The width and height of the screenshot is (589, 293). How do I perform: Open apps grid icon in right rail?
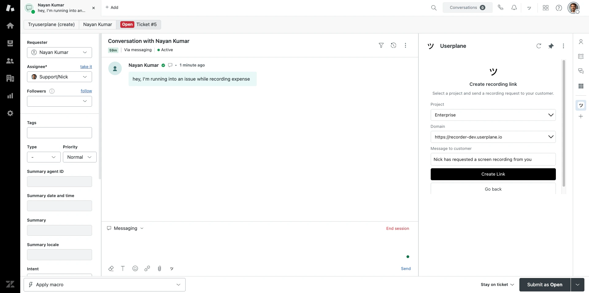[x=581, y=86]
